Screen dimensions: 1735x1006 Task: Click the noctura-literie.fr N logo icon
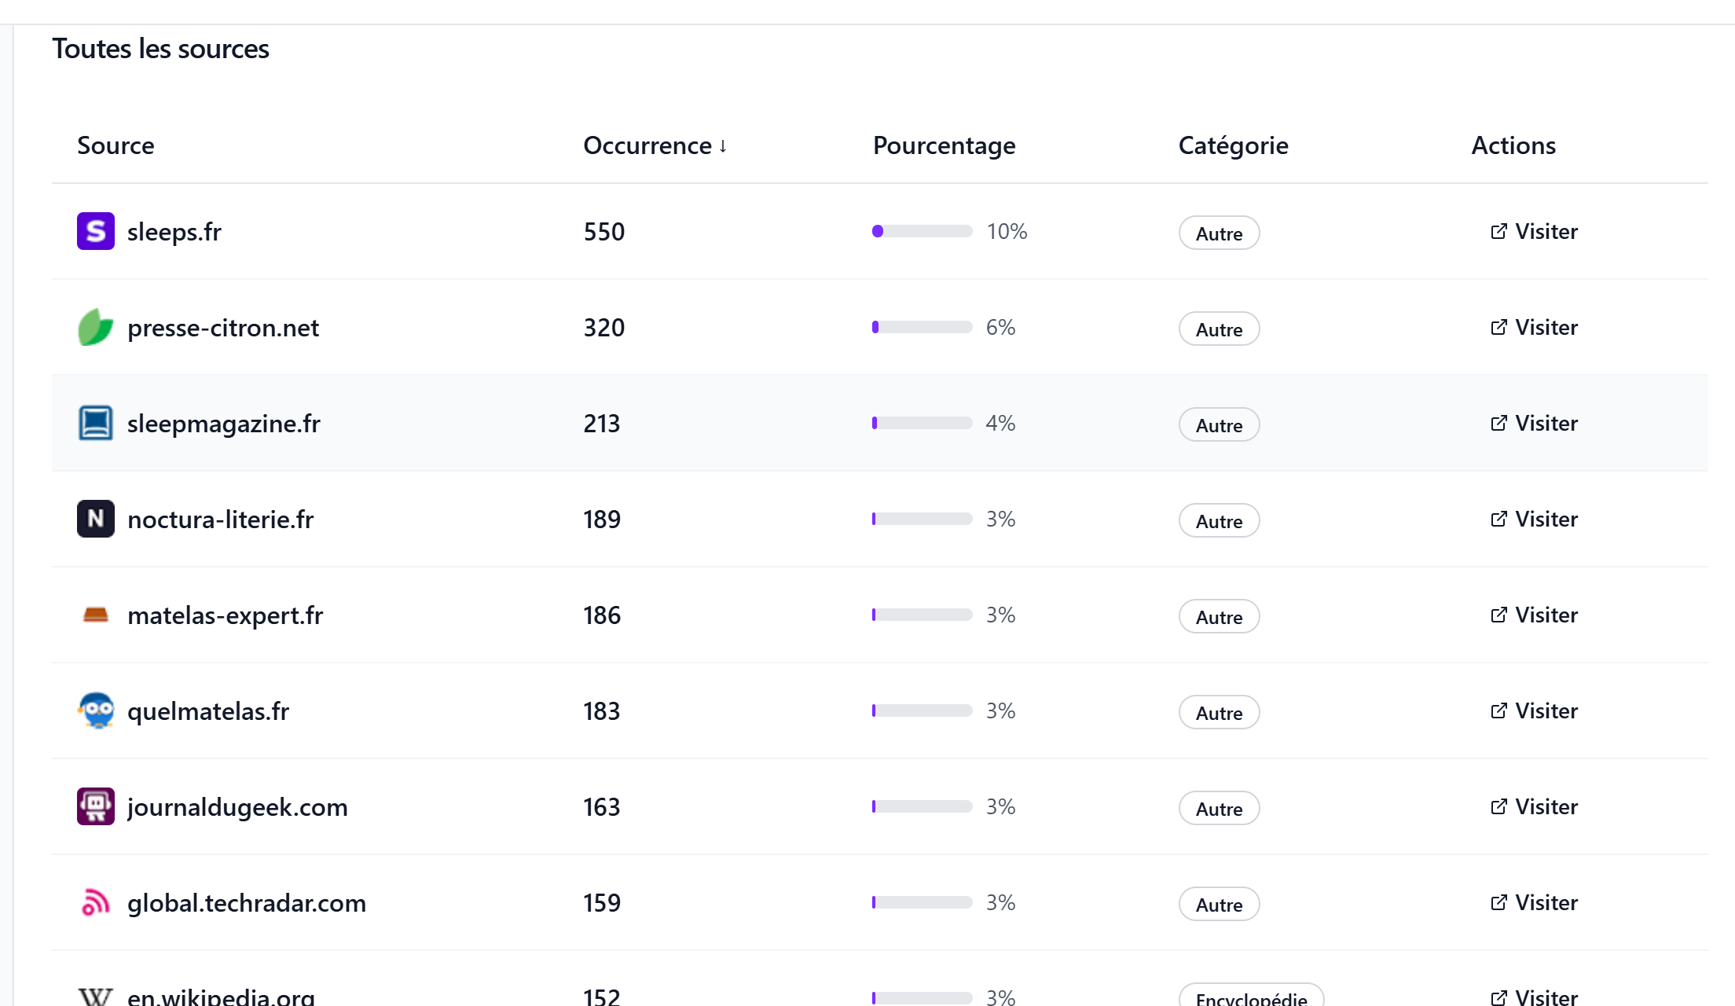(x=96, y=519)
